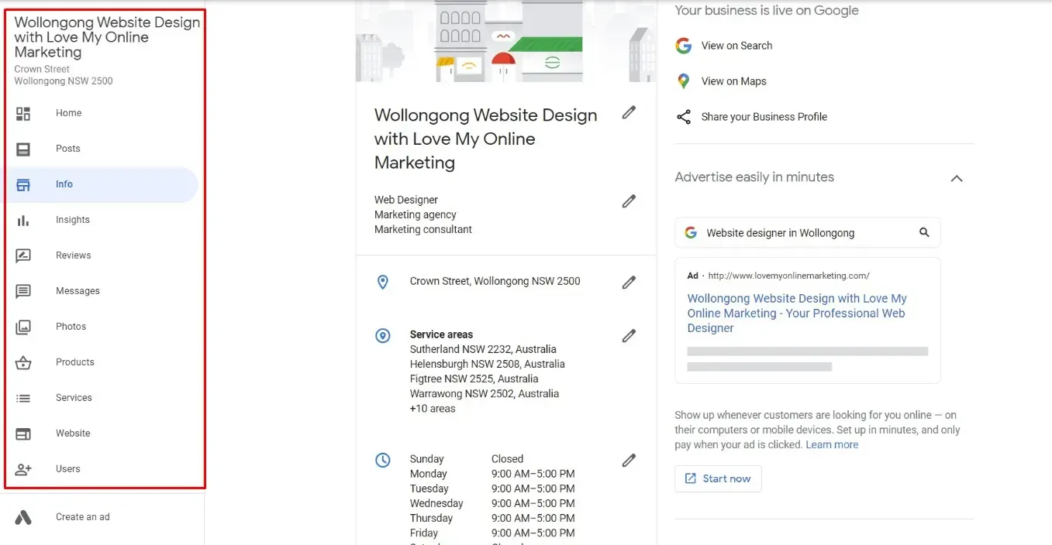Image resolution: width=1052 pixels, height=545 pixels.
Task: Click the 'Your business is live on Google' heading
Action: (767, 10)
